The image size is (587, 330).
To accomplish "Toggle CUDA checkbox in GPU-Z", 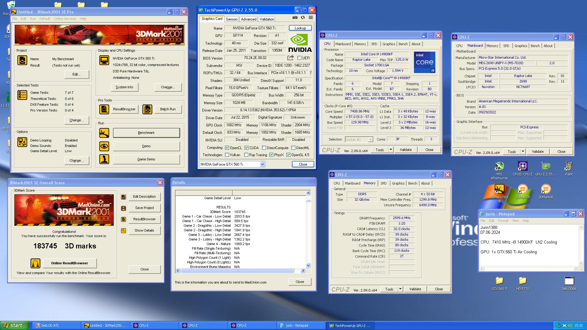I will (x=246, y=148).
